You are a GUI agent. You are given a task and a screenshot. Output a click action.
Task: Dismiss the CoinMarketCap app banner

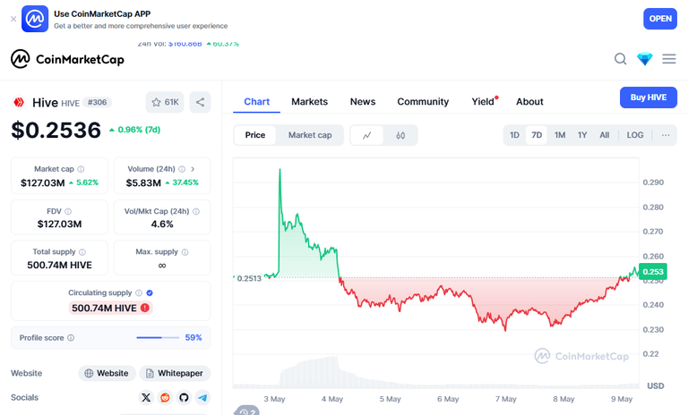pos(13,19)
